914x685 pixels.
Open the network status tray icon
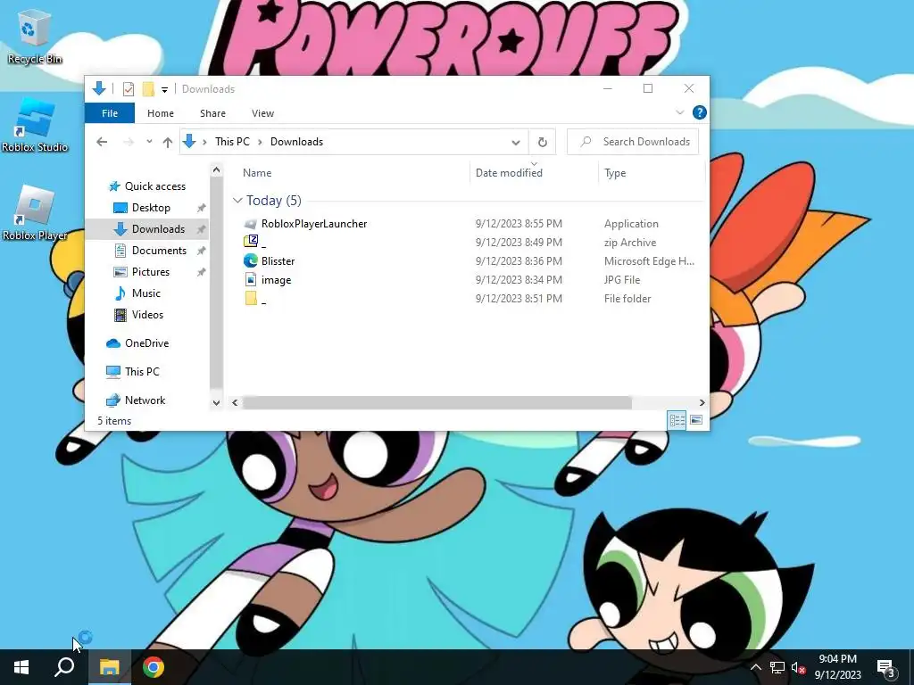click(777, 667)
